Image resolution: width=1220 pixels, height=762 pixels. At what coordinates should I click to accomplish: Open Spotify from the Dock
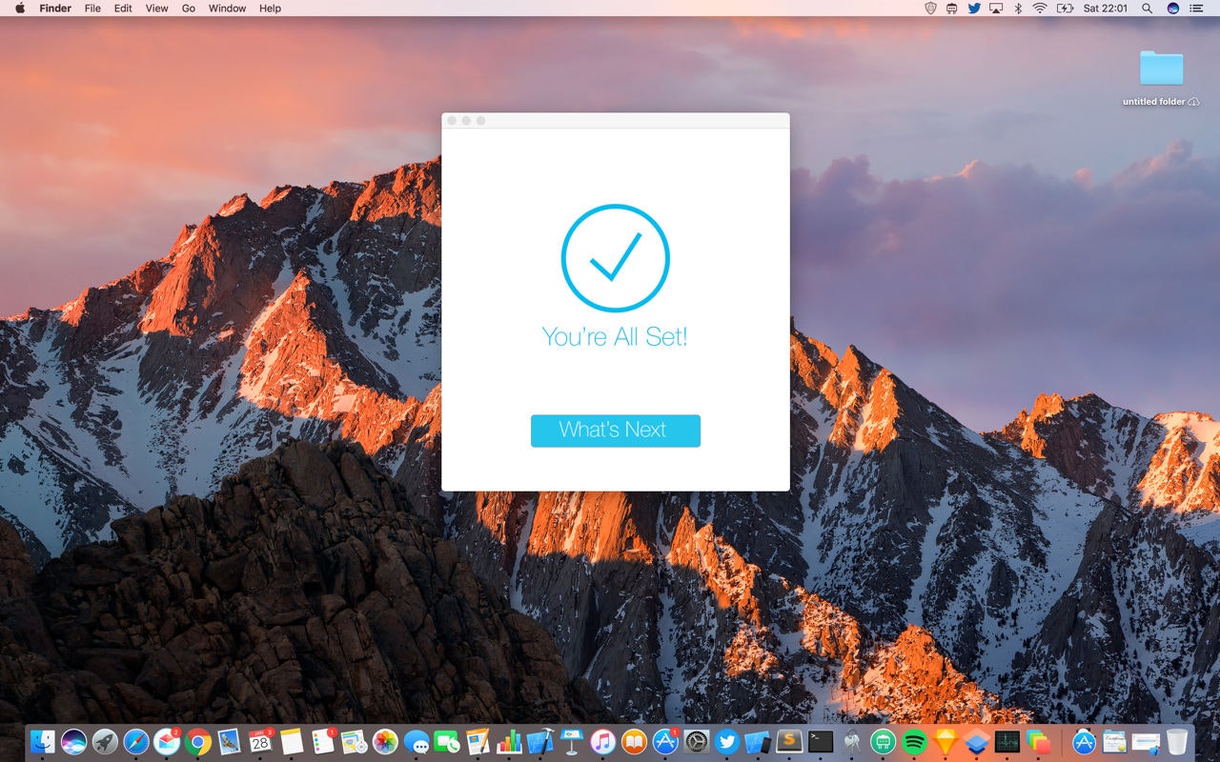pyautogui.click(x=913, y=743)
